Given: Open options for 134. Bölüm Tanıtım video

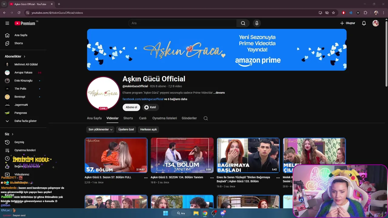Looking at the screenshot, I should [x=212, y=178].
